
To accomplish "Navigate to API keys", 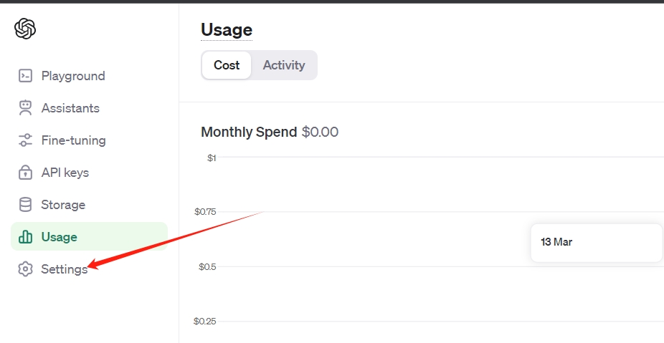I will tap(65, 173).
